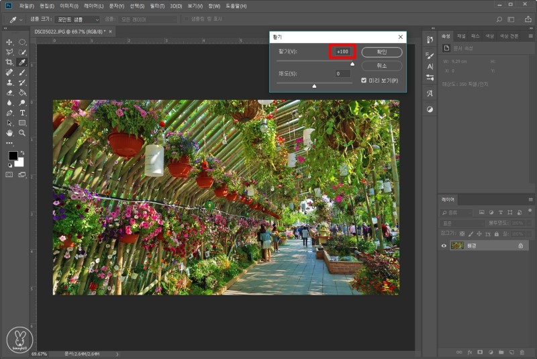Select the Zoom tool in toolbox
537x359 pixels.
click(22, 133)
